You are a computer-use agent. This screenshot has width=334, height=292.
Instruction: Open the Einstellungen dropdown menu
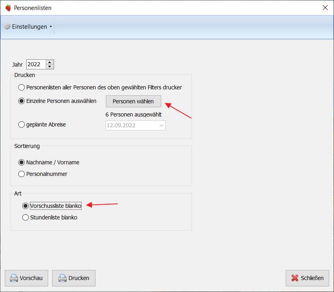click(28, 26)
